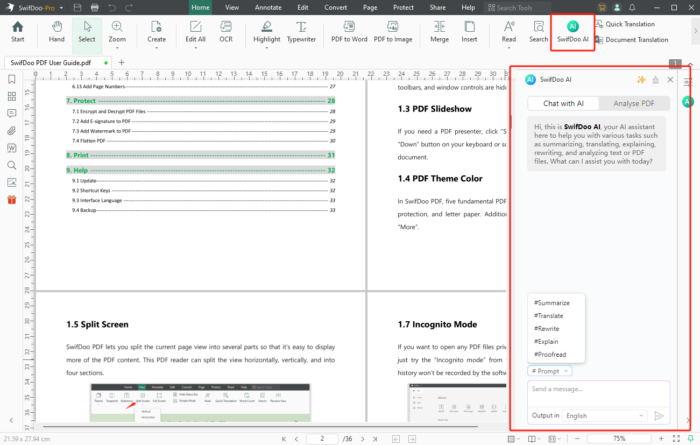Click the Print icon in title bar
The height and width of the screenshot is (445, 700).
pos(95,8)
